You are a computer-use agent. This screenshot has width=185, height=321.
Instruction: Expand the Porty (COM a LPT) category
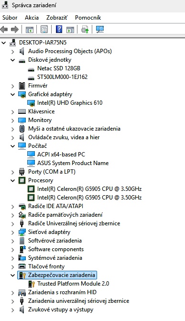[x=13, y=172]
